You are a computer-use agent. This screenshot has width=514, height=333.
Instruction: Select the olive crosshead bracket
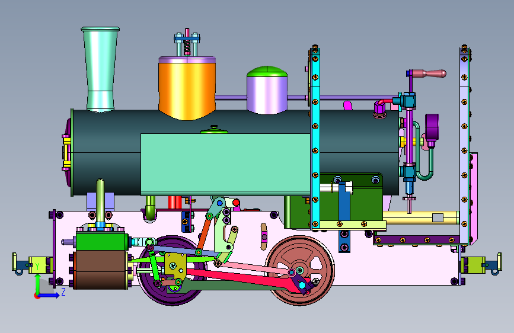(175, 265)
